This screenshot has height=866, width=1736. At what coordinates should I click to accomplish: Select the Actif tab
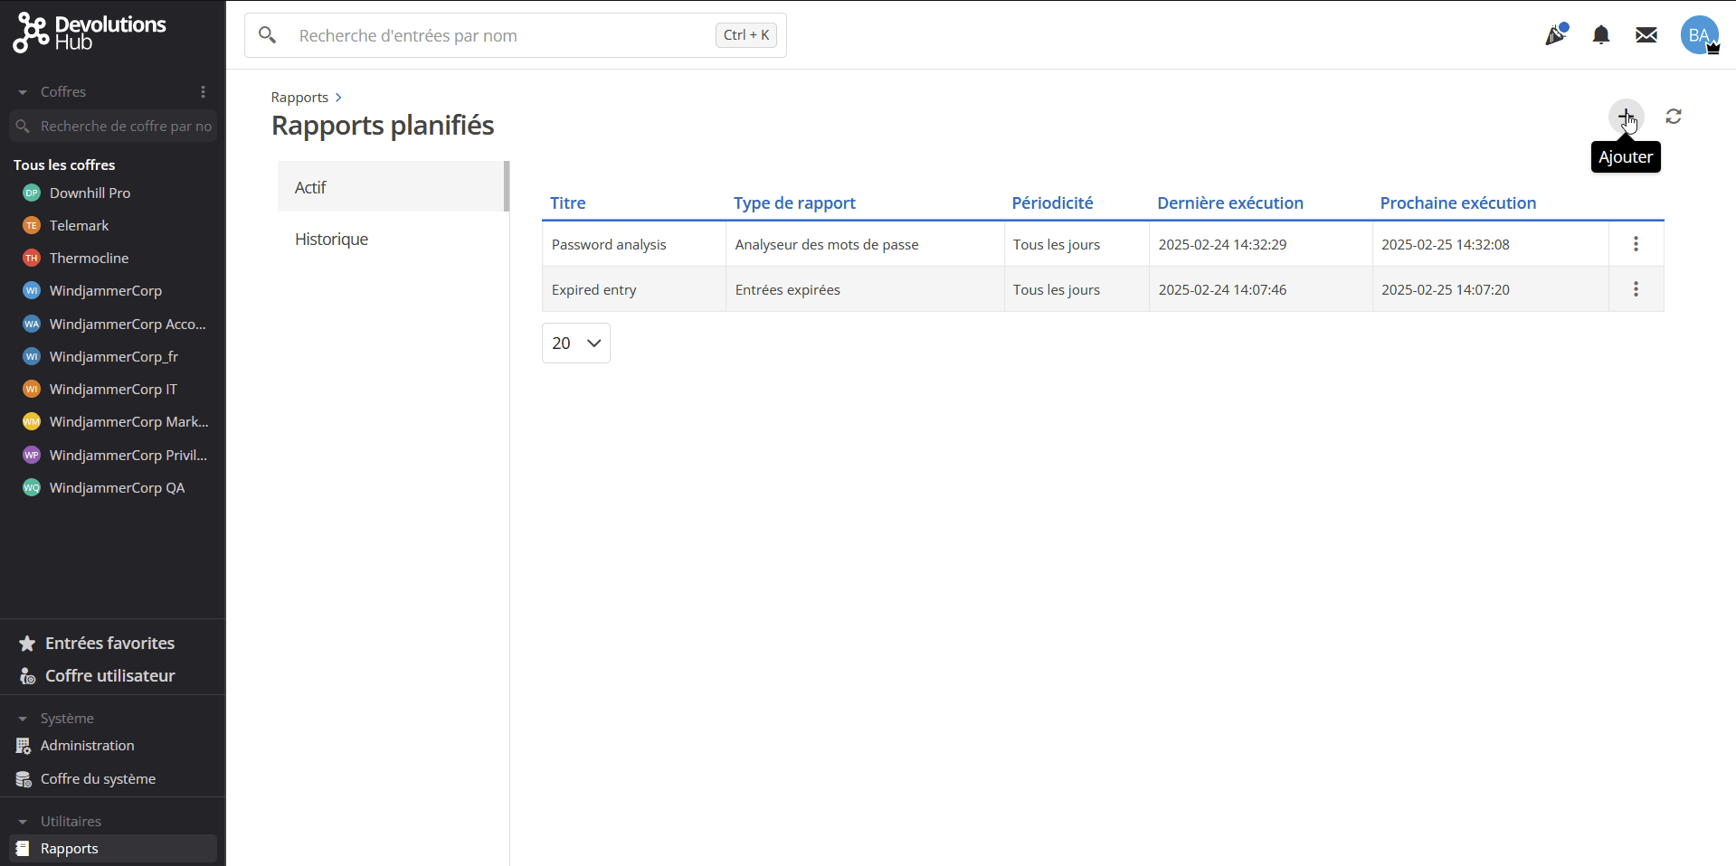[310, 187]
